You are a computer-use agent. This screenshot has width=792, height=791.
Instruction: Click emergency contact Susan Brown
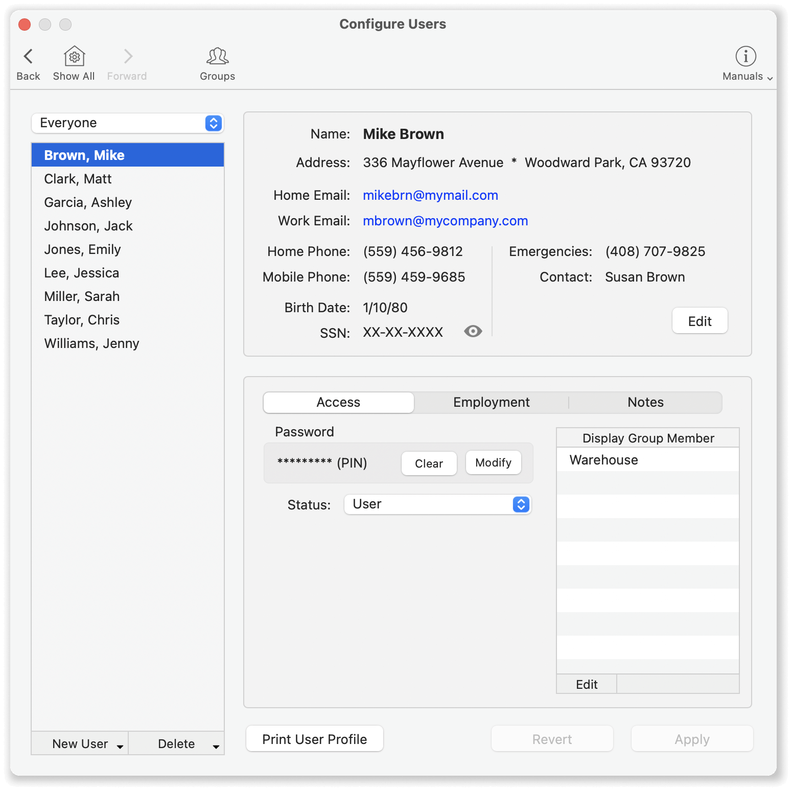click(645, 277)
